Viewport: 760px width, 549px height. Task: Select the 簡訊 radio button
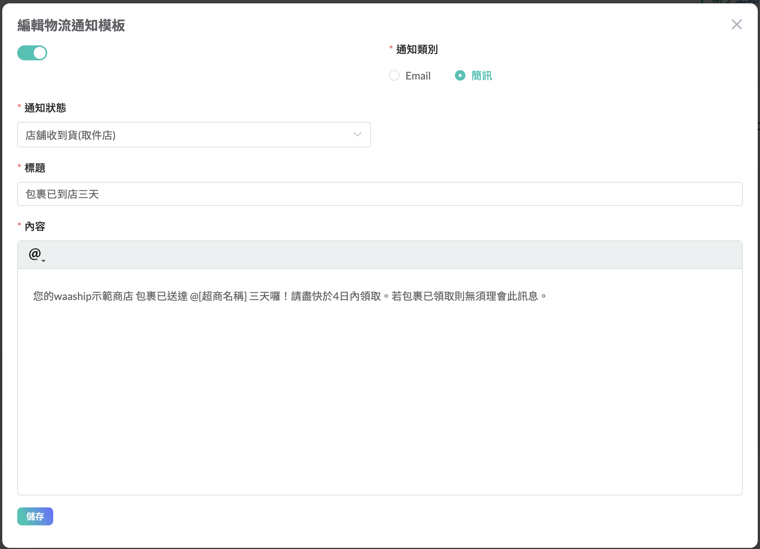(x=460, y=76)
